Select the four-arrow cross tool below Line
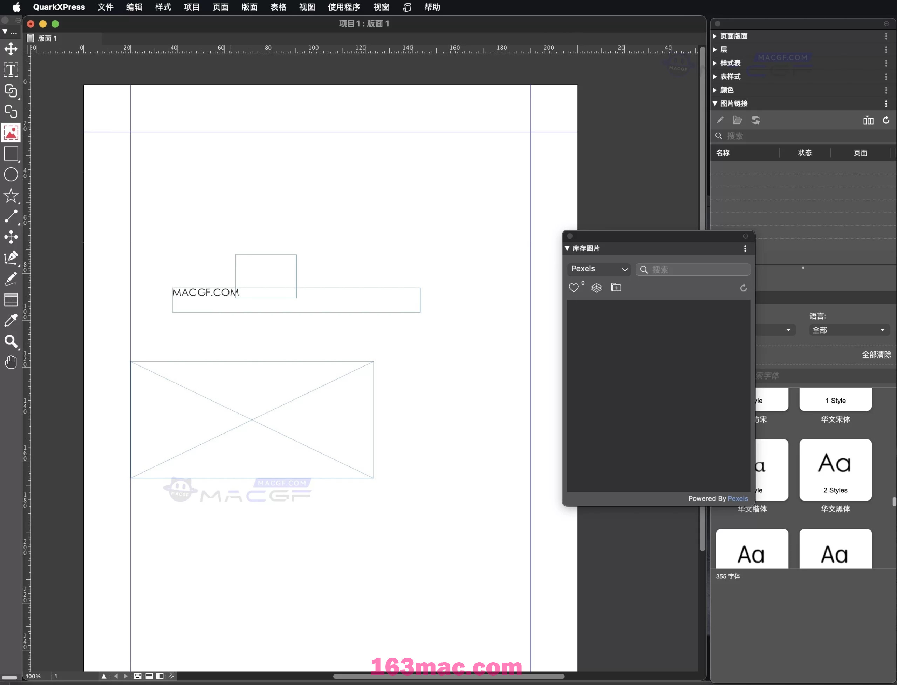This screenshot has width=897, height=685. click(11, 237)
